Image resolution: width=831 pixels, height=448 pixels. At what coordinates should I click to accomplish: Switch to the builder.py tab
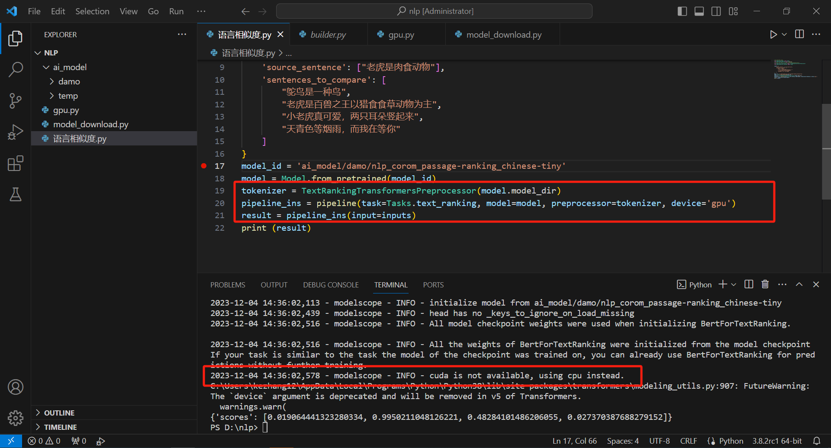(x=328, y=35)
